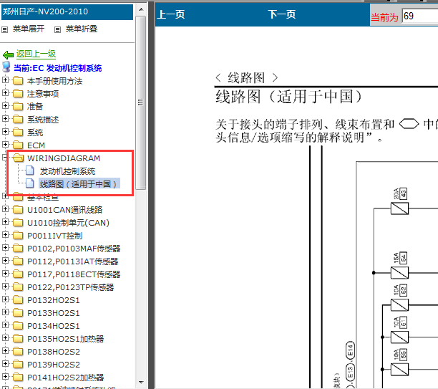The width and height of the screenshot is (438, 389).
Task: Click 菜单折叠 to collapse all menus
Action: coord(82,29)
